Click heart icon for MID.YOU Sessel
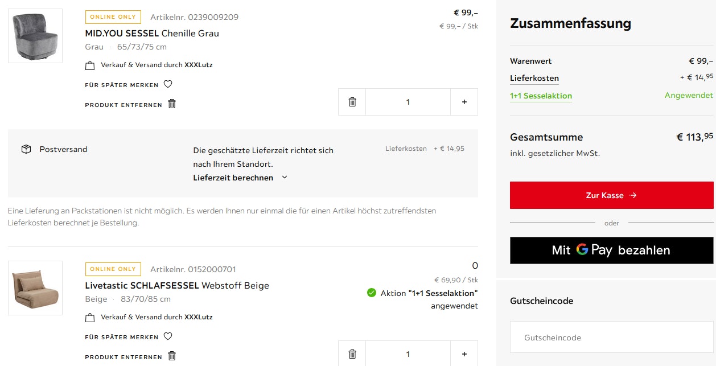This screenshot has width=716, height=366. pyautogui.click(x=168, y=84)
